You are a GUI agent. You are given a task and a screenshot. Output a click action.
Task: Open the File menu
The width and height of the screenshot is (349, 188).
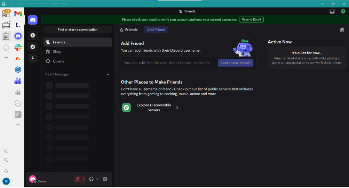[x=12, y=4]
